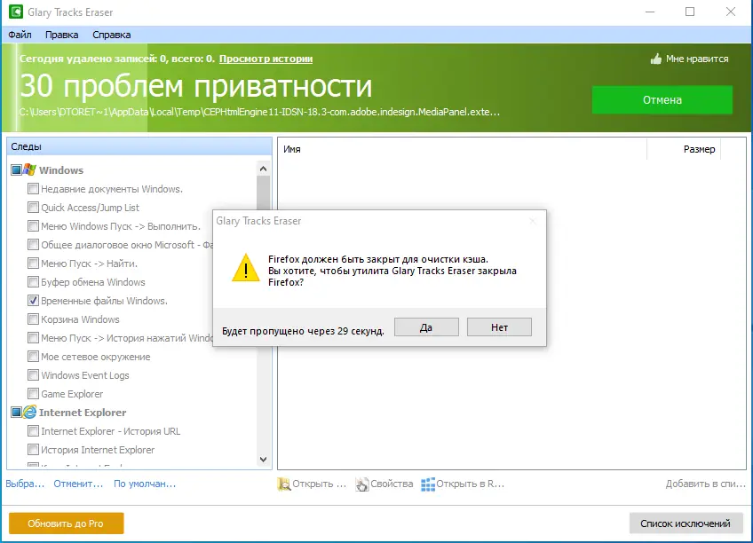The width and height of the screenshot is (753, 543).
Task: Click the Open folder toolbar icon
Action: coord(284,484)
